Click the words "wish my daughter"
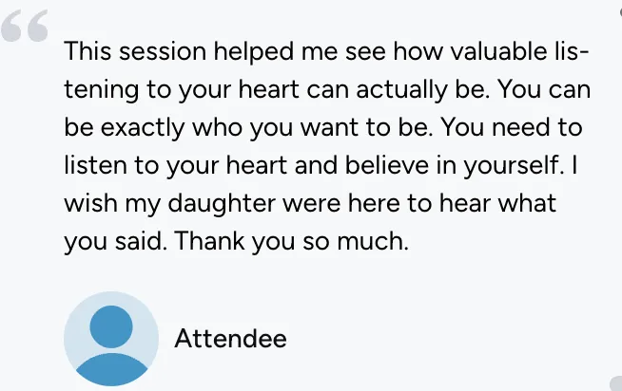Viewport: 622px width, 391px height. 169,203
